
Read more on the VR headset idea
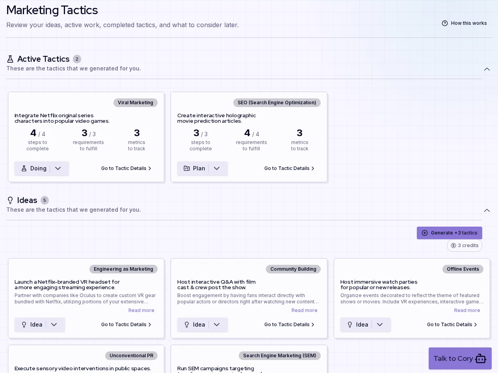tap(141, 310)
